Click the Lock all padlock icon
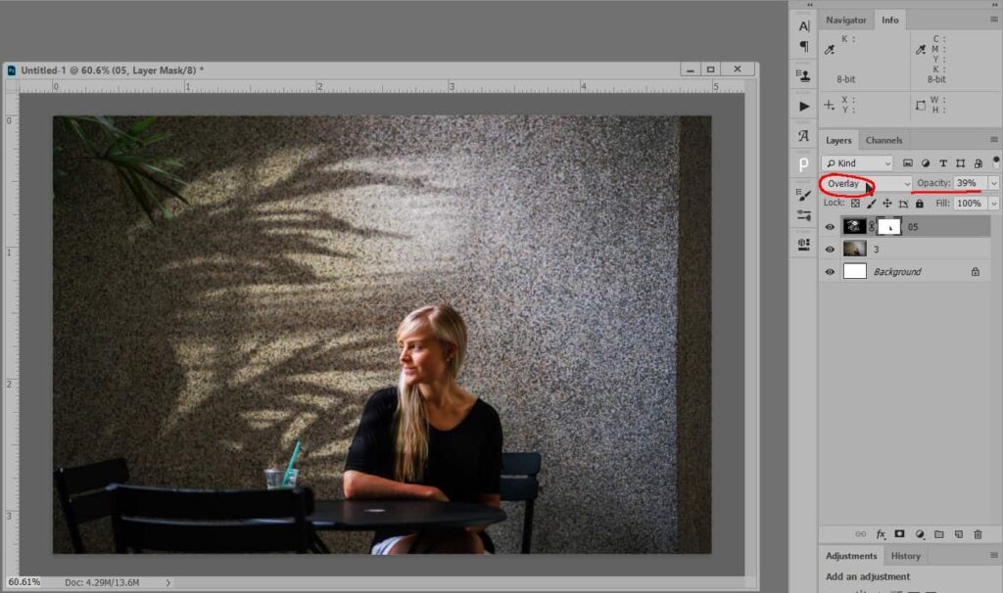Screen dimensions: 1003x593 919,204
